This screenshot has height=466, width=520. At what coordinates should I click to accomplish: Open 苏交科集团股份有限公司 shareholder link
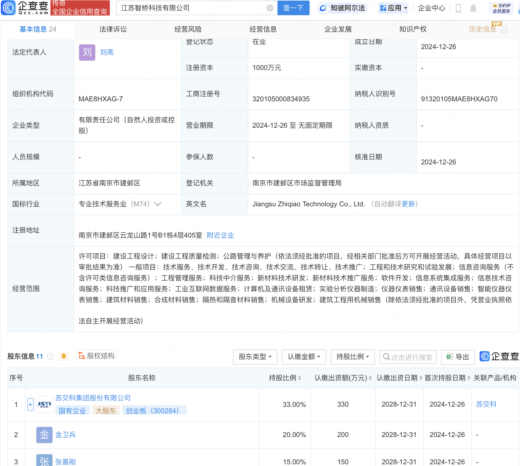93,398
